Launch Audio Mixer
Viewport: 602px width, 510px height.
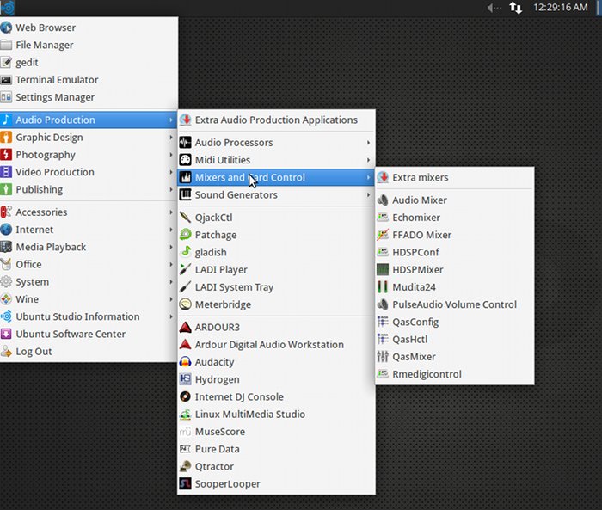click(x=455, y=200)
